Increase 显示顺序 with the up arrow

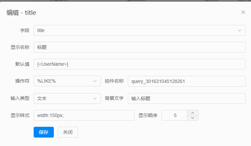point(193,113)
